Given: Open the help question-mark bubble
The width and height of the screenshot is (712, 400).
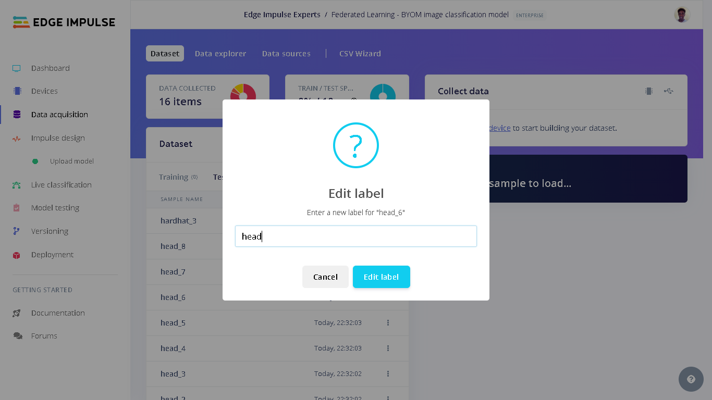Looking at the screenshot, I should click(691, 379).
